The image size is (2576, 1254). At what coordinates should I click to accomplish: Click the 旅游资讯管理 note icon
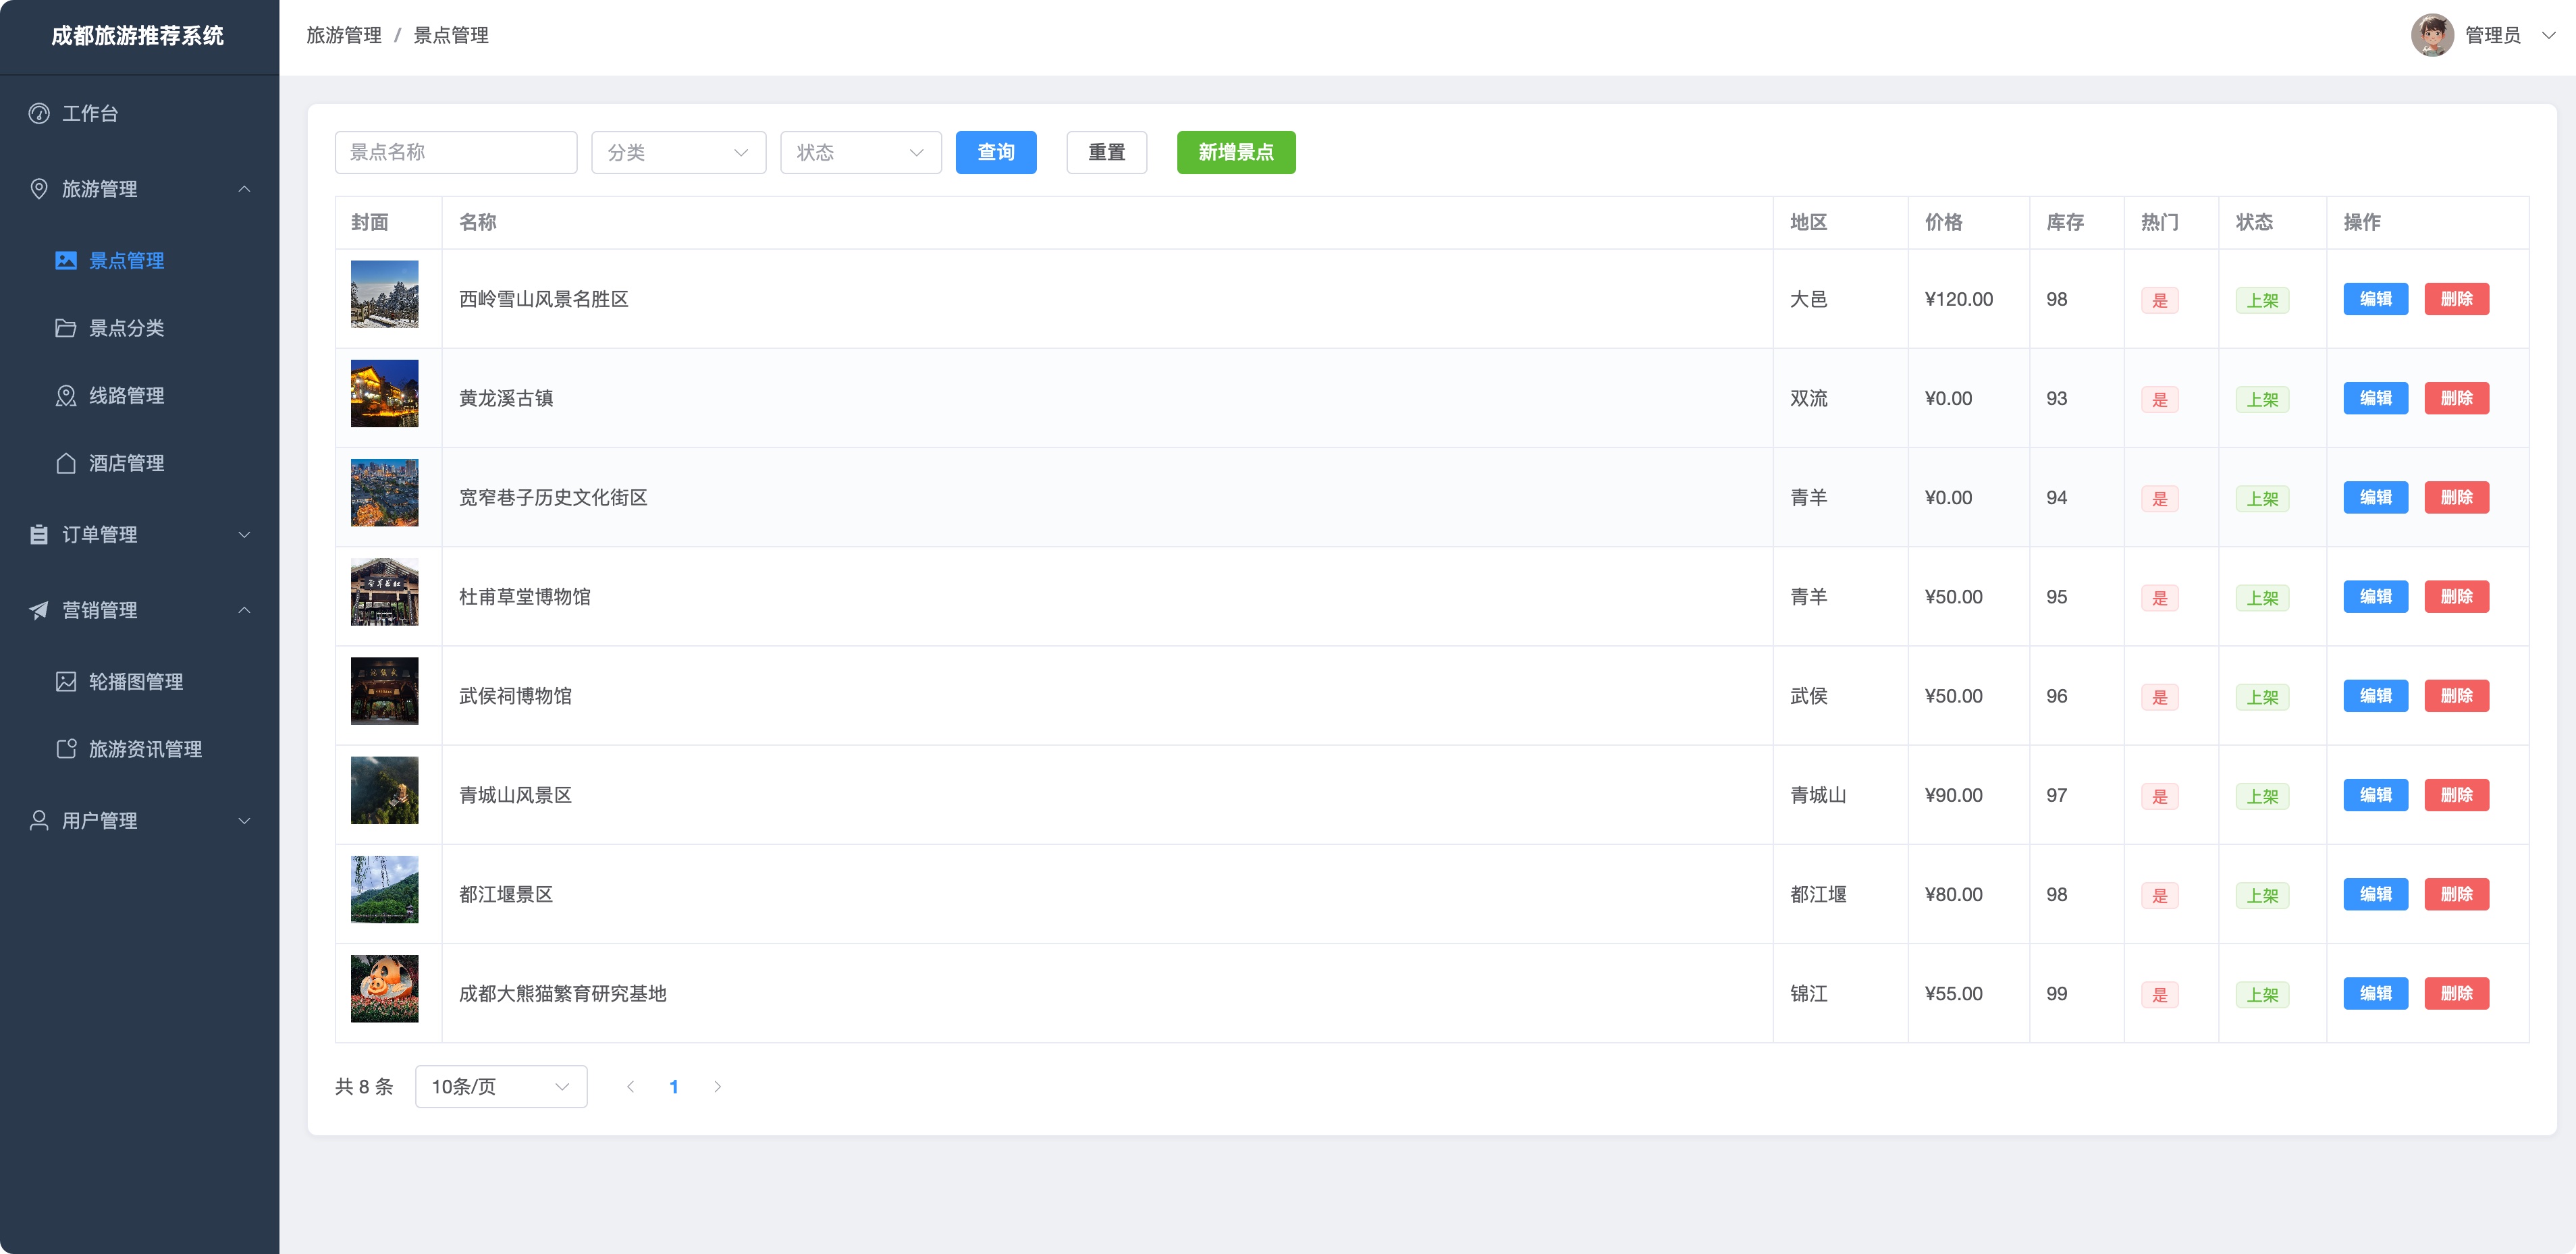point(66,749)
